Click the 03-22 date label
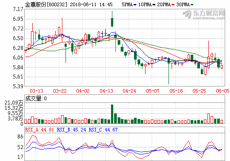The height and width of the screenshot is (161, 230). pos(60,91)
